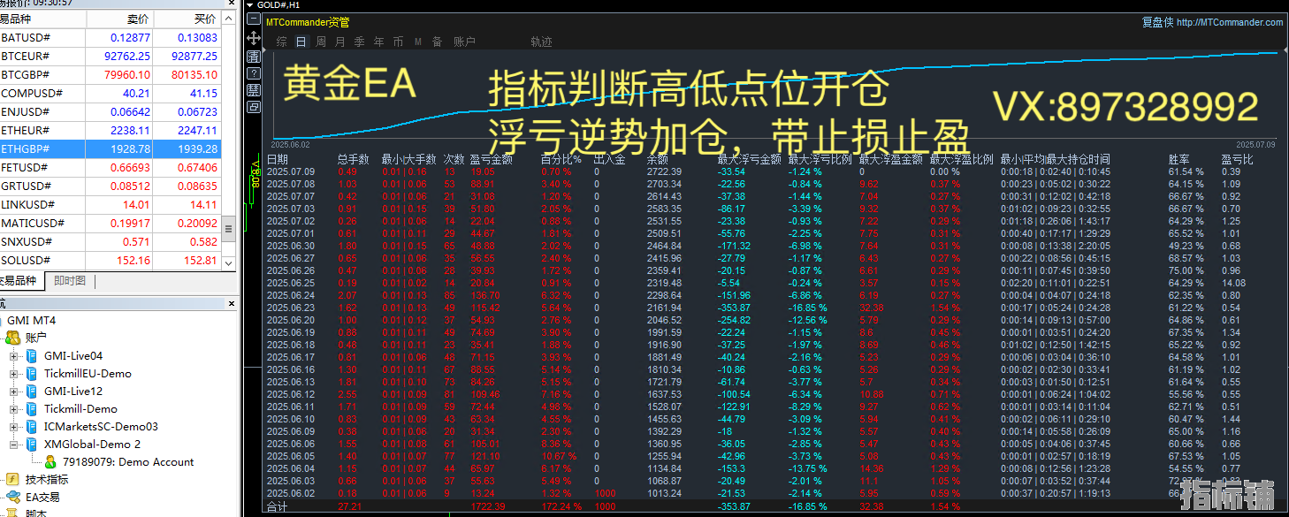Expand the TickmillEU-Demo tree node

click(13, 374)
